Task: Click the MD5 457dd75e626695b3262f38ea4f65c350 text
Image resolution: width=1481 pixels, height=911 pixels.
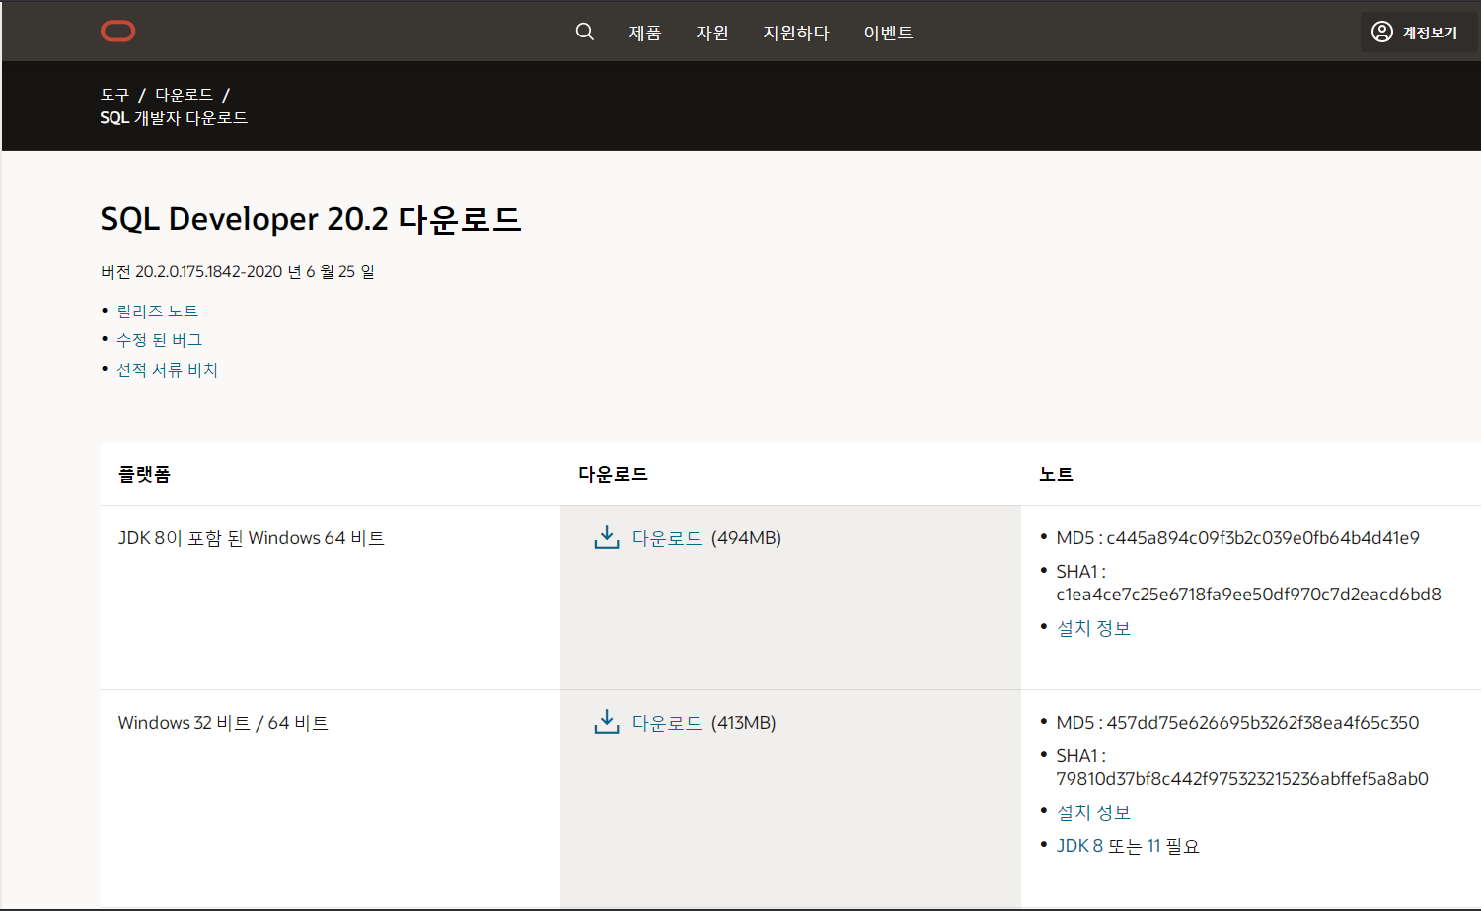Action: [x=1237, y=723]
